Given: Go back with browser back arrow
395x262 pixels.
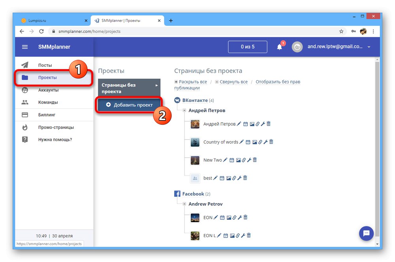Looking at the screenshot, I should [x=22, y=31].
